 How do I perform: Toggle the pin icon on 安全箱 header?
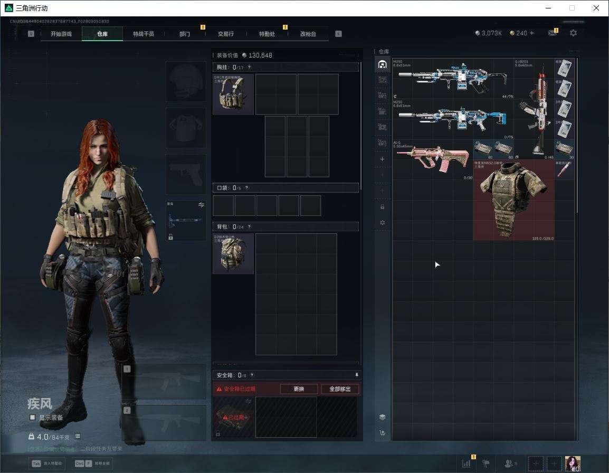tap(357, 375)
